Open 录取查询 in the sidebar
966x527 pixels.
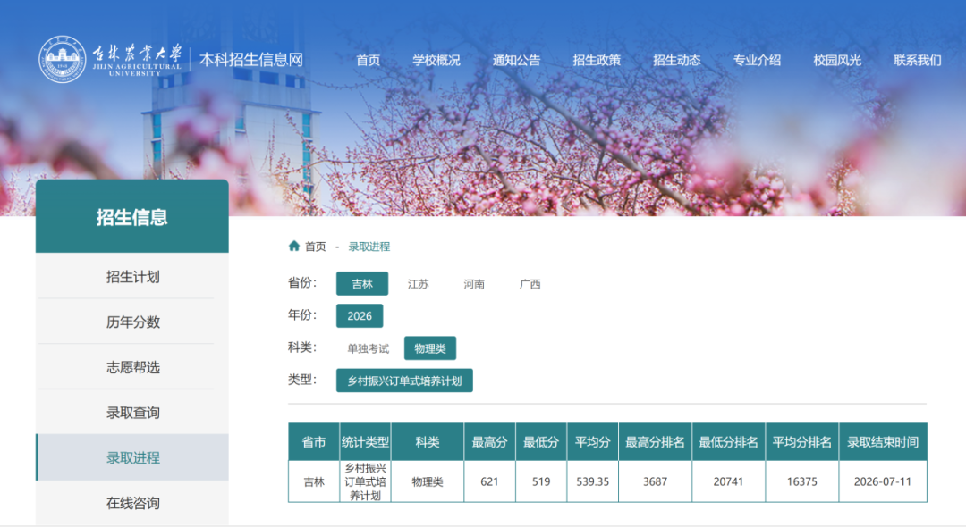(x=132, y=413)
